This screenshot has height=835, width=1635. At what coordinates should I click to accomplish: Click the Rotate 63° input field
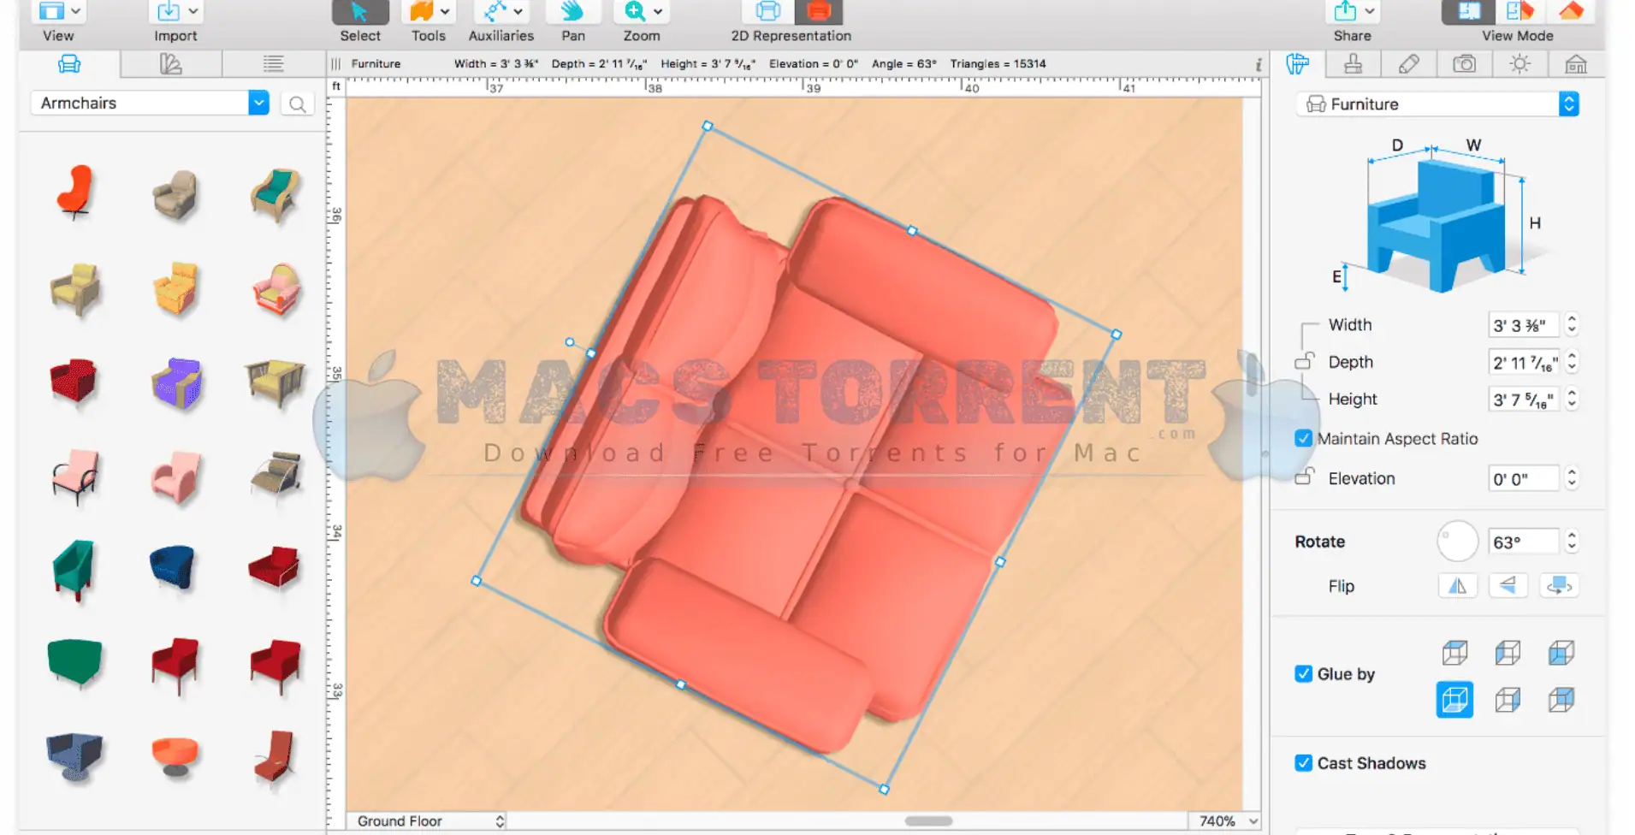1523,542
